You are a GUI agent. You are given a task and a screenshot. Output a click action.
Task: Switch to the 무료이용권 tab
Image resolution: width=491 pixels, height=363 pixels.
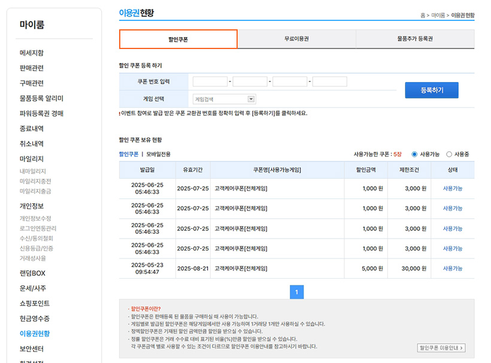click(x=296, y=39)
